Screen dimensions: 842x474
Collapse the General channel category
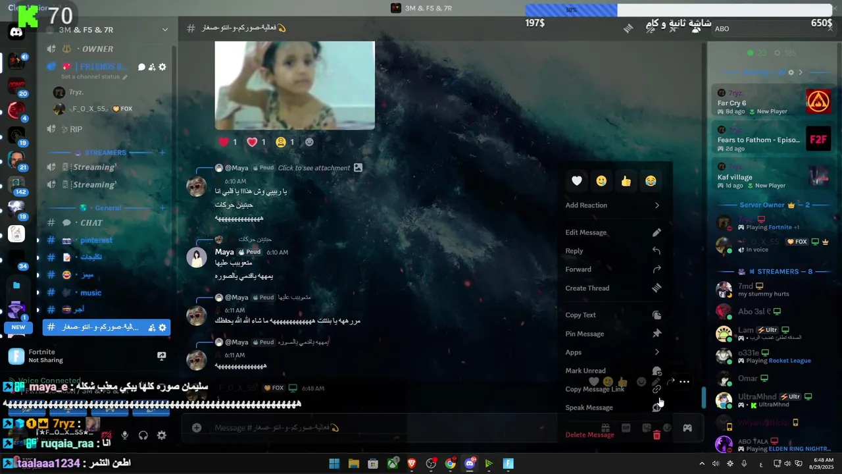(x=108, y=208)
